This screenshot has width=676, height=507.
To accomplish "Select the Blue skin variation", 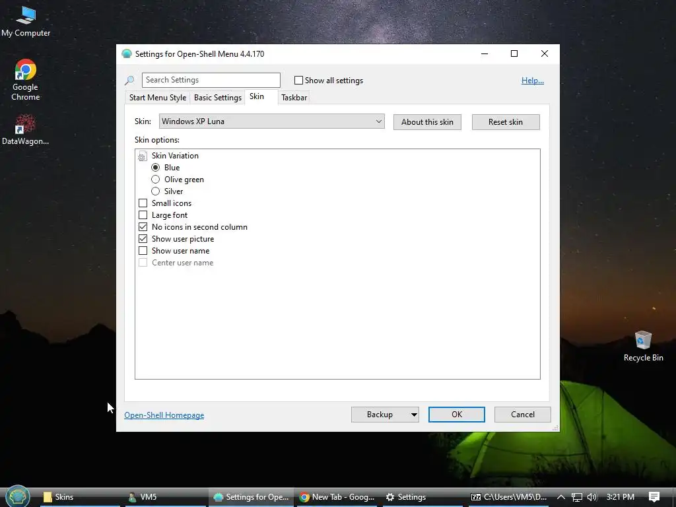I will 156,167.
